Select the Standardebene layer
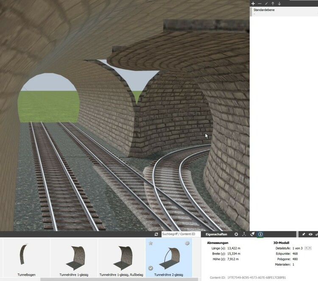This screenshot has width=318, height=281. coord(284,11)
